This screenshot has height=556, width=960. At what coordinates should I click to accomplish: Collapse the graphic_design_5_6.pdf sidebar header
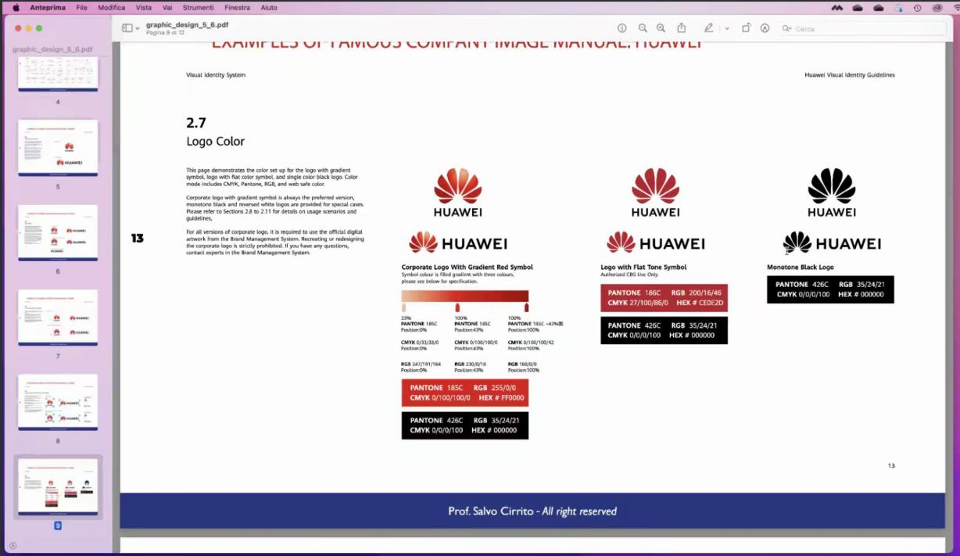[52, 49]
